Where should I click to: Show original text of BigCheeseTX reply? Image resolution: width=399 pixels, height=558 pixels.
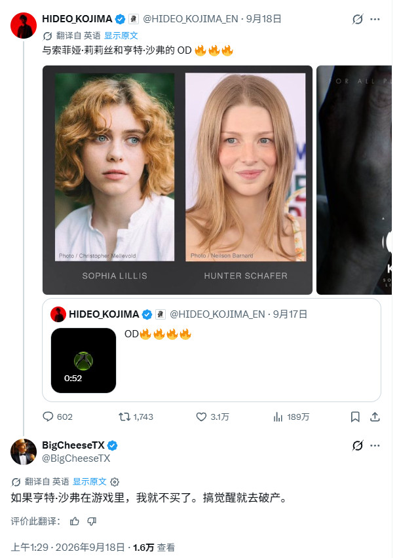tap(90, 481)
